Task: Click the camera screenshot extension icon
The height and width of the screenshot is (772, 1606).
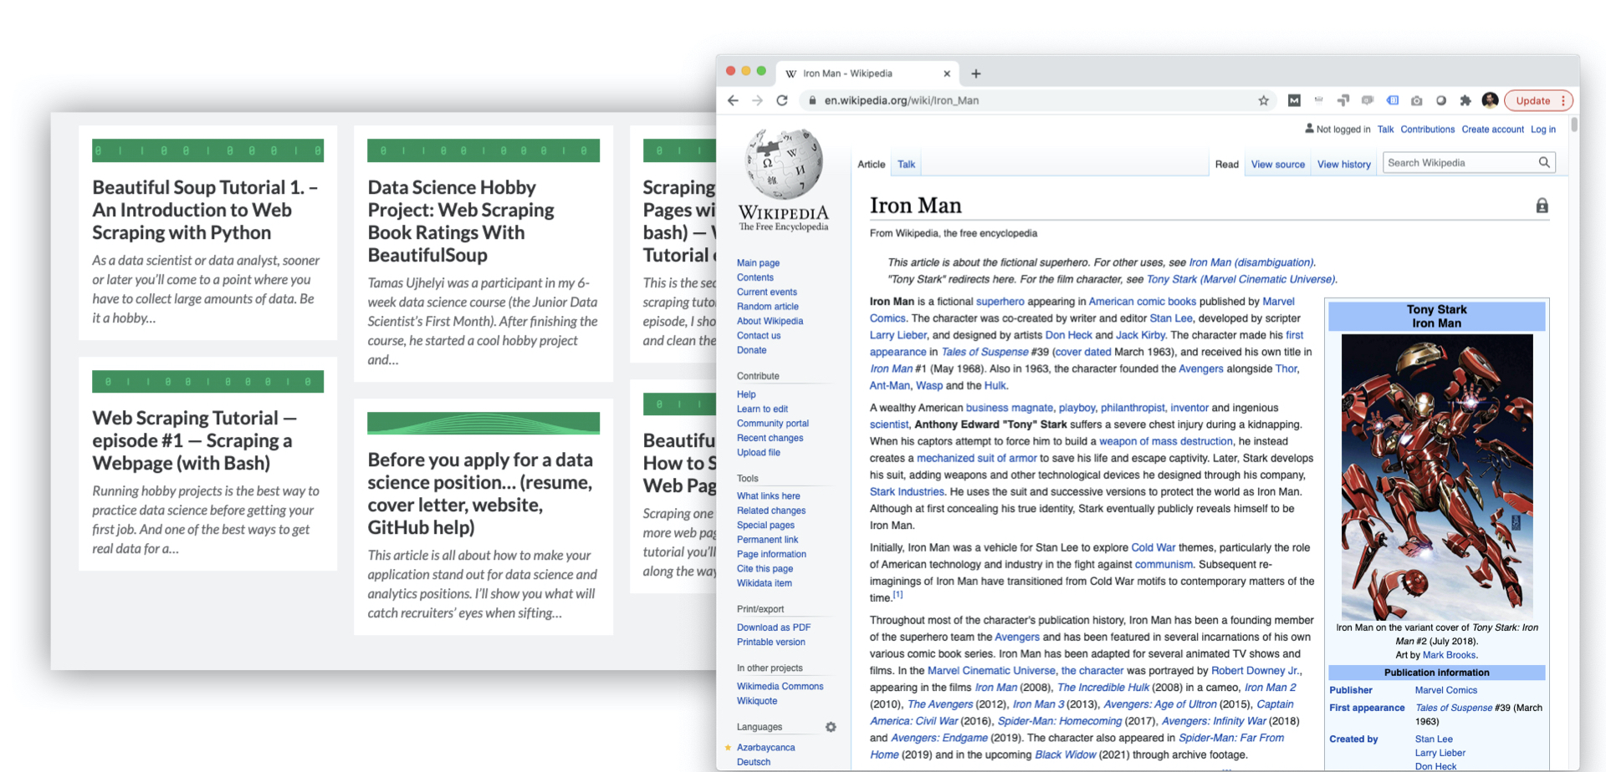Action: (x=1416, y=100)
